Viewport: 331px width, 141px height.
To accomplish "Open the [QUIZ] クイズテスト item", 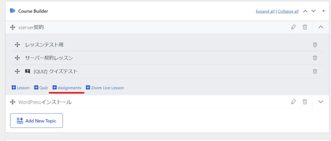I will point(56,71).
